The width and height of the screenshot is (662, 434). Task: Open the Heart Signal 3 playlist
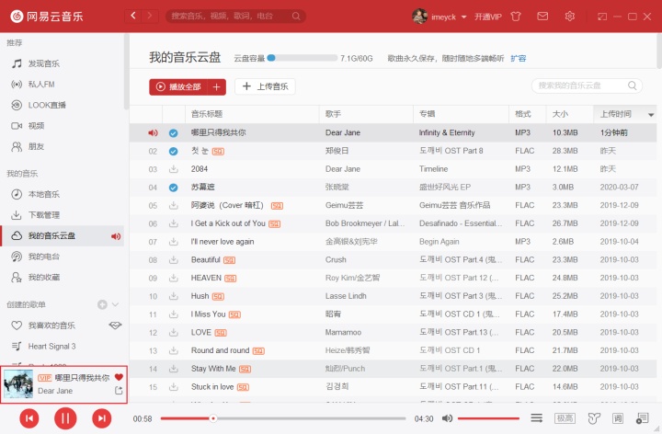pyautogui.click(x=51, y=346)
